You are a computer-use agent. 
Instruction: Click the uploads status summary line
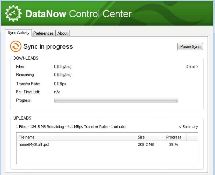71,127
